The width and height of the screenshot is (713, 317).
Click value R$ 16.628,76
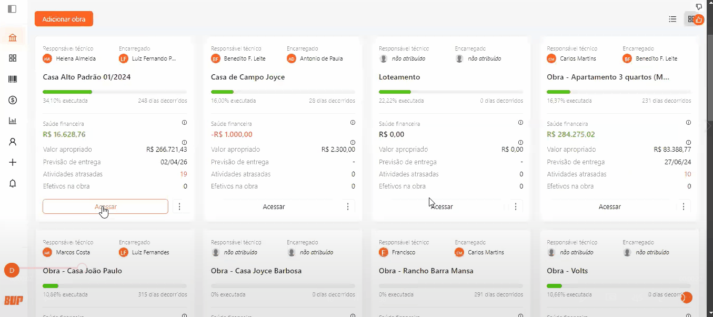64,134
